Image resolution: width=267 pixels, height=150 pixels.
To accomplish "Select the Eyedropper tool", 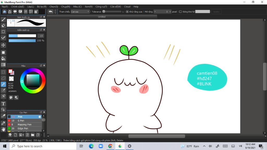I will click(x=3, y=123).
